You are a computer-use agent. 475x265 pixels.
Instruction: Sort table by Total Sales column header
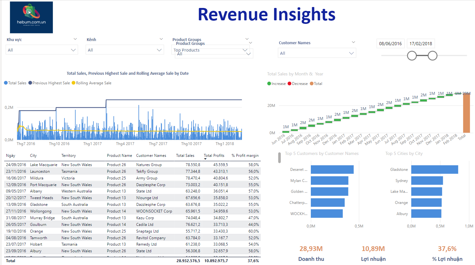coord(185,156)
